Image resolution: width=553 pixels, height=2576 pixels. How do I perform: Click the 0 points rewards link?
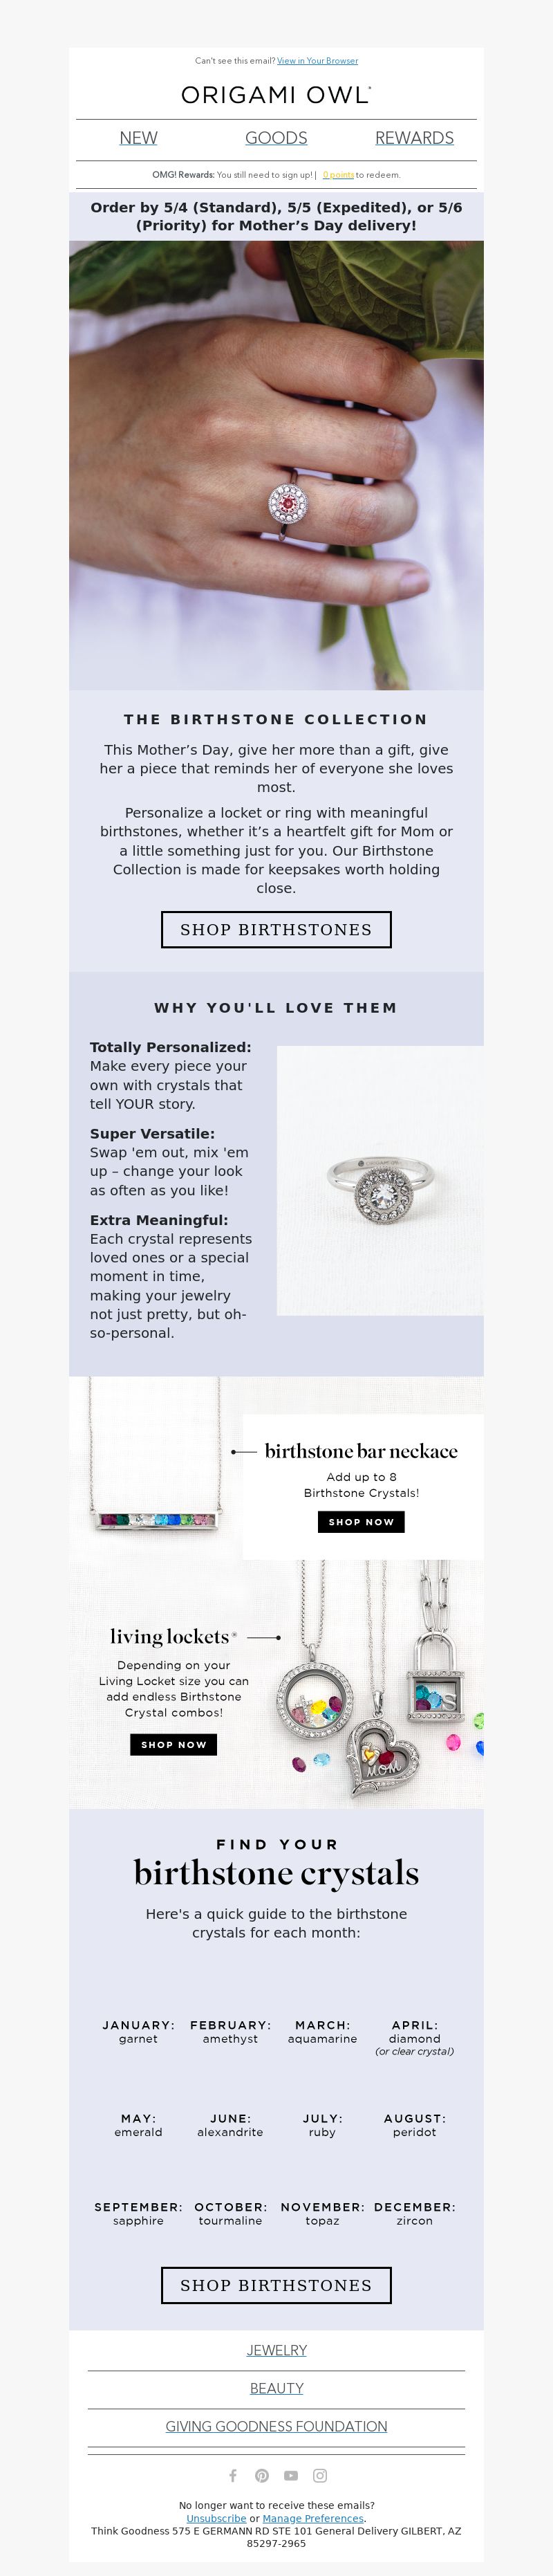[x=338, y=175]
